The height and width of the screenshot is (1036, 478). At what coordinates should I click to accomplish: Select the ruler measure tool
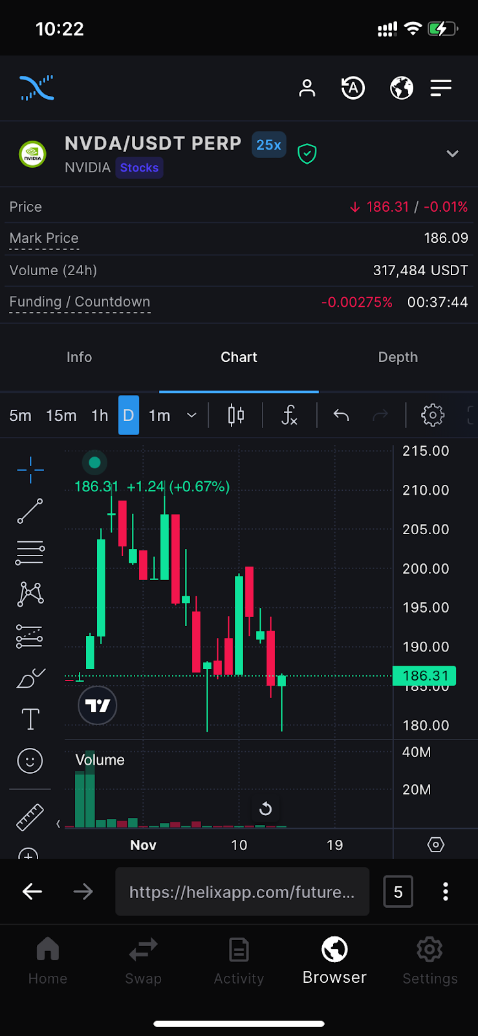click(x=30, y=817)
